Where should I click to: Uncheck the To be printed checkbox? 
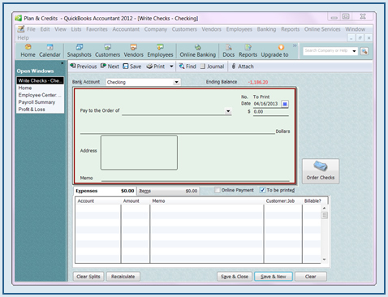pyautogui.click(x=262, y=190)
